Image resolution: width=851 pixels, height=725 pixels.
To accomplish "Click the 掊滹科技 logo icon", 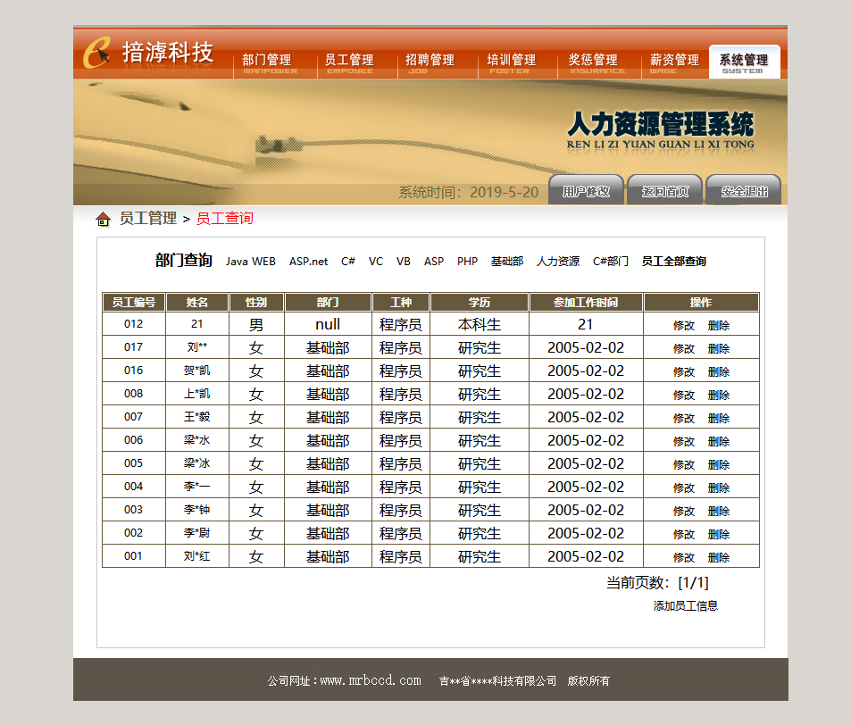I will coord(97,53).
